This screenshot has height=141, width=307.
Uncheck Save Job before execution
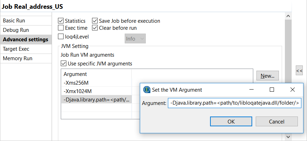tap(95, 21)
